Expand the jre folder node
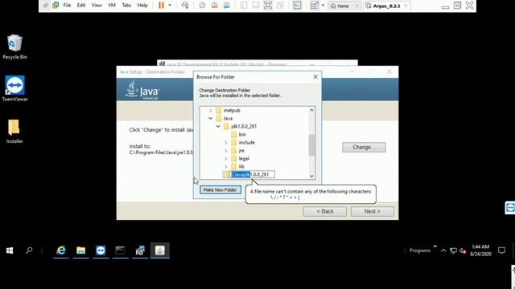 (226, 151)
